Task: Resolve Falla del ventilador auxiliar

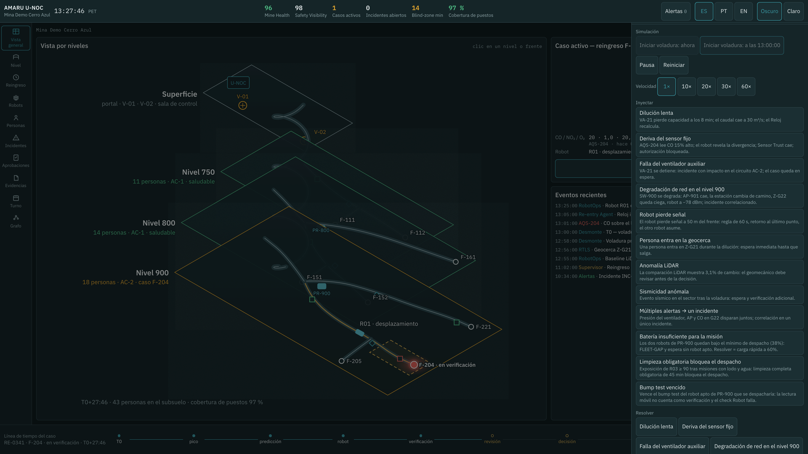Action: (672, 446)
